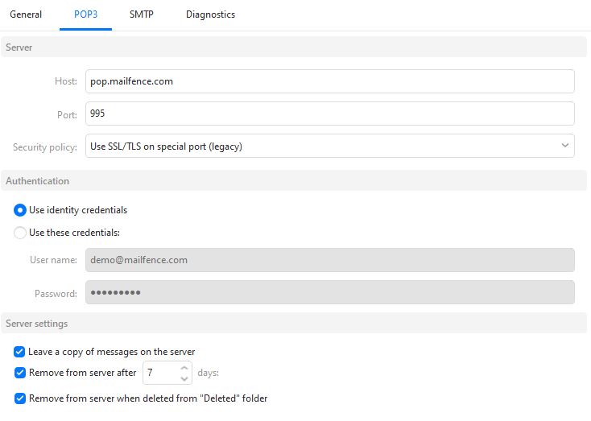Click the Host input field

(330, 81)
